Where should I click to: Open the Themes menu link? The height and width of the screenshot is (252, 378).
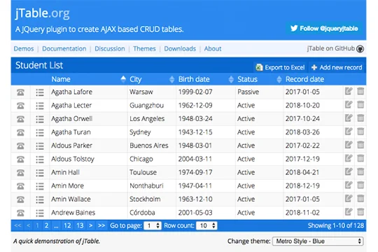(144, 49)
